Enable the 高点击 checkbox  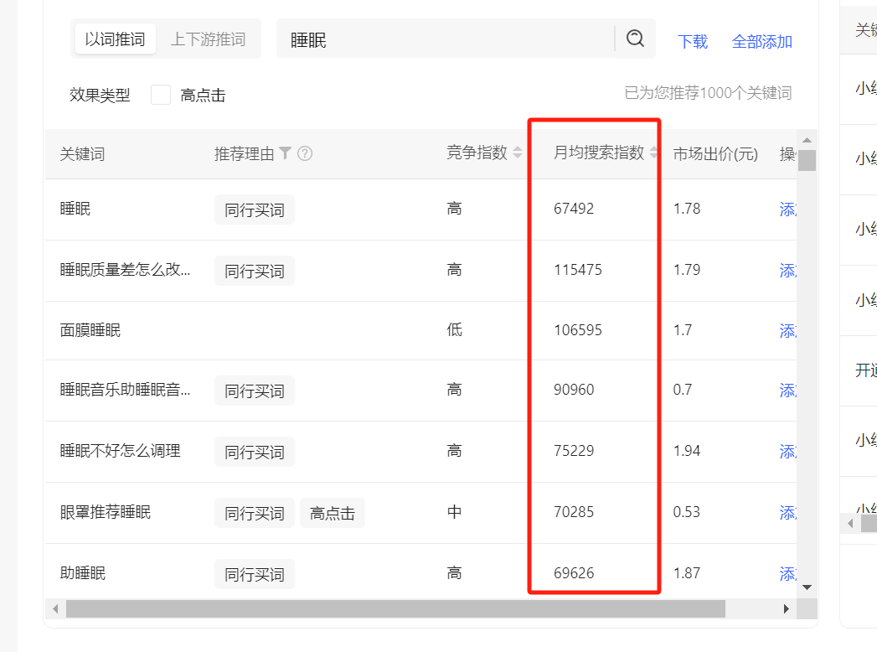pos(161,95)
